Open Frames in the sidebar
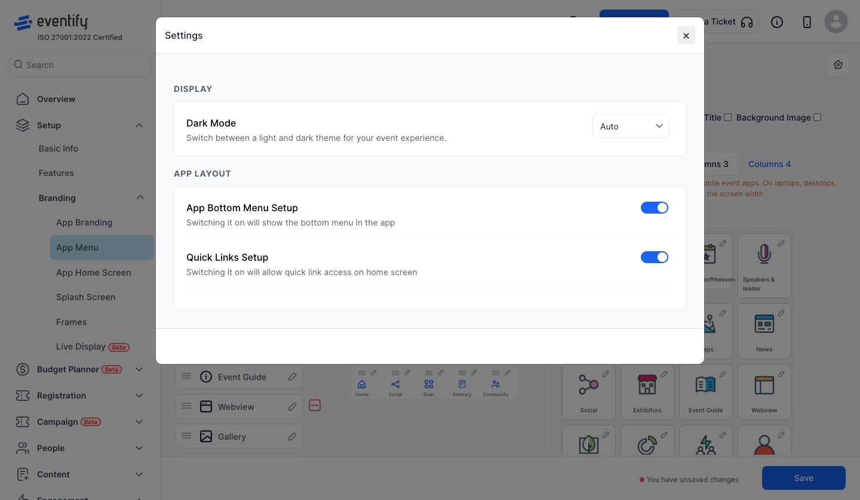860x500 pixels. (x=72, y=322)
